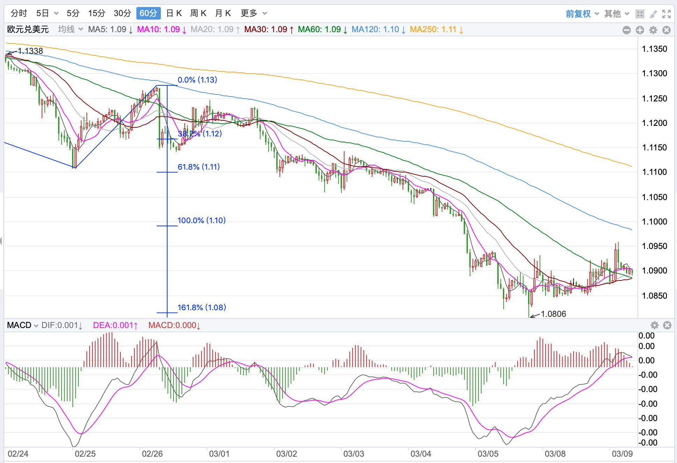Viewport: 677px width, 463px height.
Task: Switch to the 分时 intraday view
Action: [x=19, y=13]
